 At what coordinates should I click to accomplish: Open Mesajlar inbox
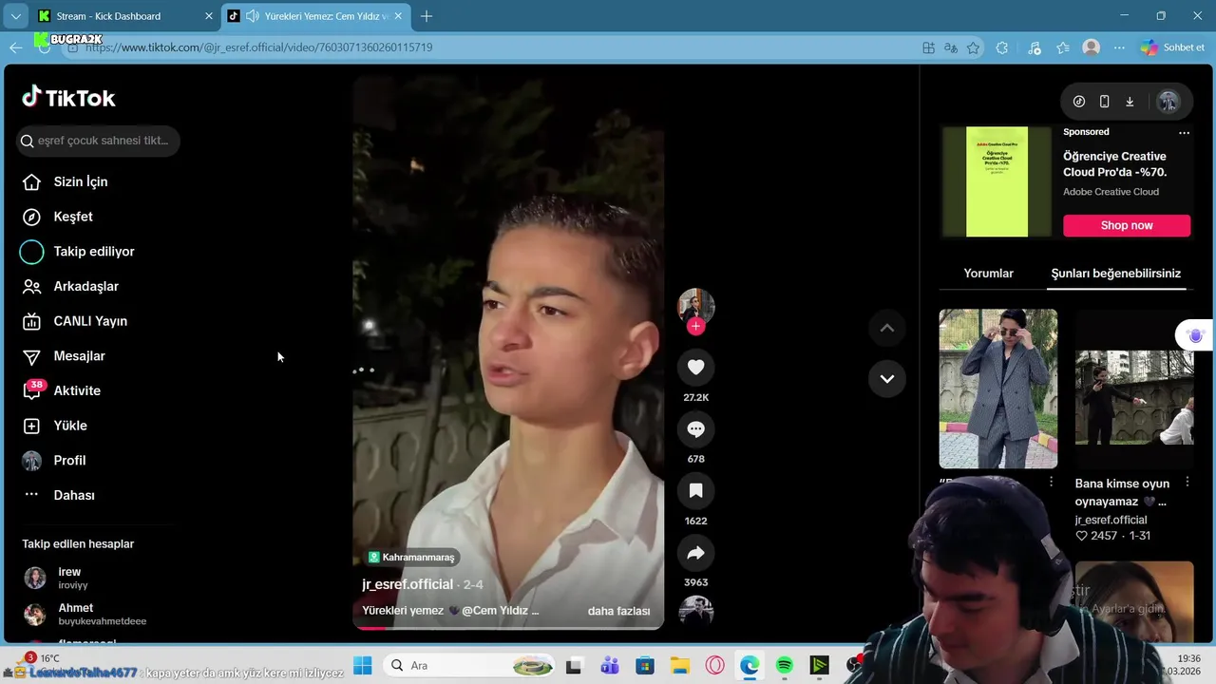(x=64, y=356)
